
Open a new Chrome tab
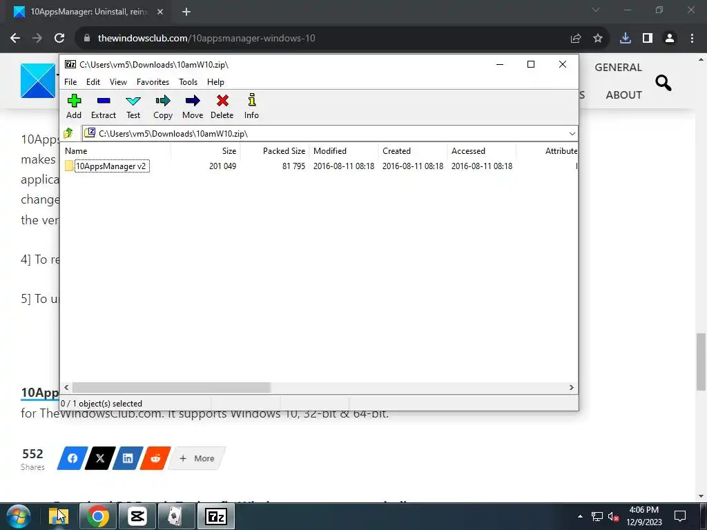[186, 12]
